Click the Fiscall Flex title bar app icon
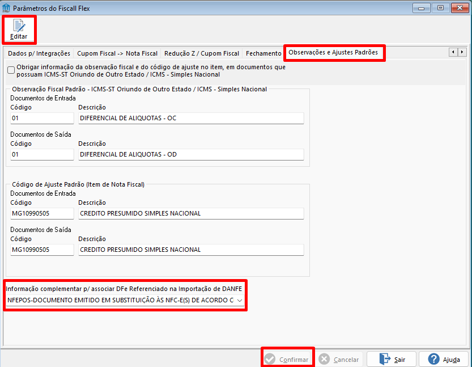The height and width of the screenshot is (367, 472). tap(6, 8)
